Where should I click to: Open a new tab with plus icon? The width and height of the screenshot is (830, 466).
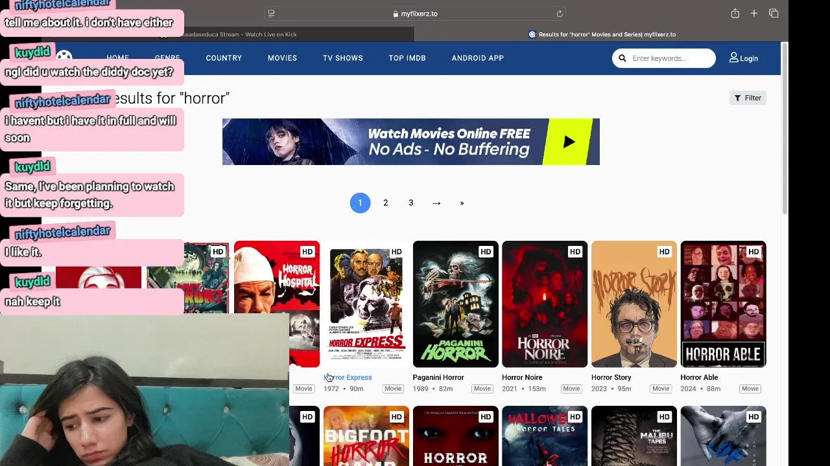coord(754,14)
